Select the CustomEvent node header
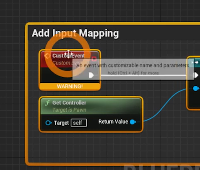200x170 pixels. (x=70, y=59)
